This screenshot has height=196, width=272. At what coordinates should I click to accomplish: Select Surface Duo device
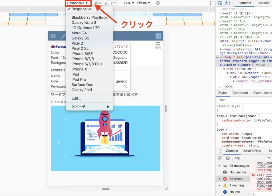[x=89, y=85]
